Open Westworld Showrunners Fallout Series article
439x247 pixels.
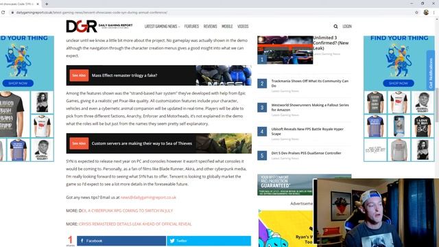[x=310, y=107]
